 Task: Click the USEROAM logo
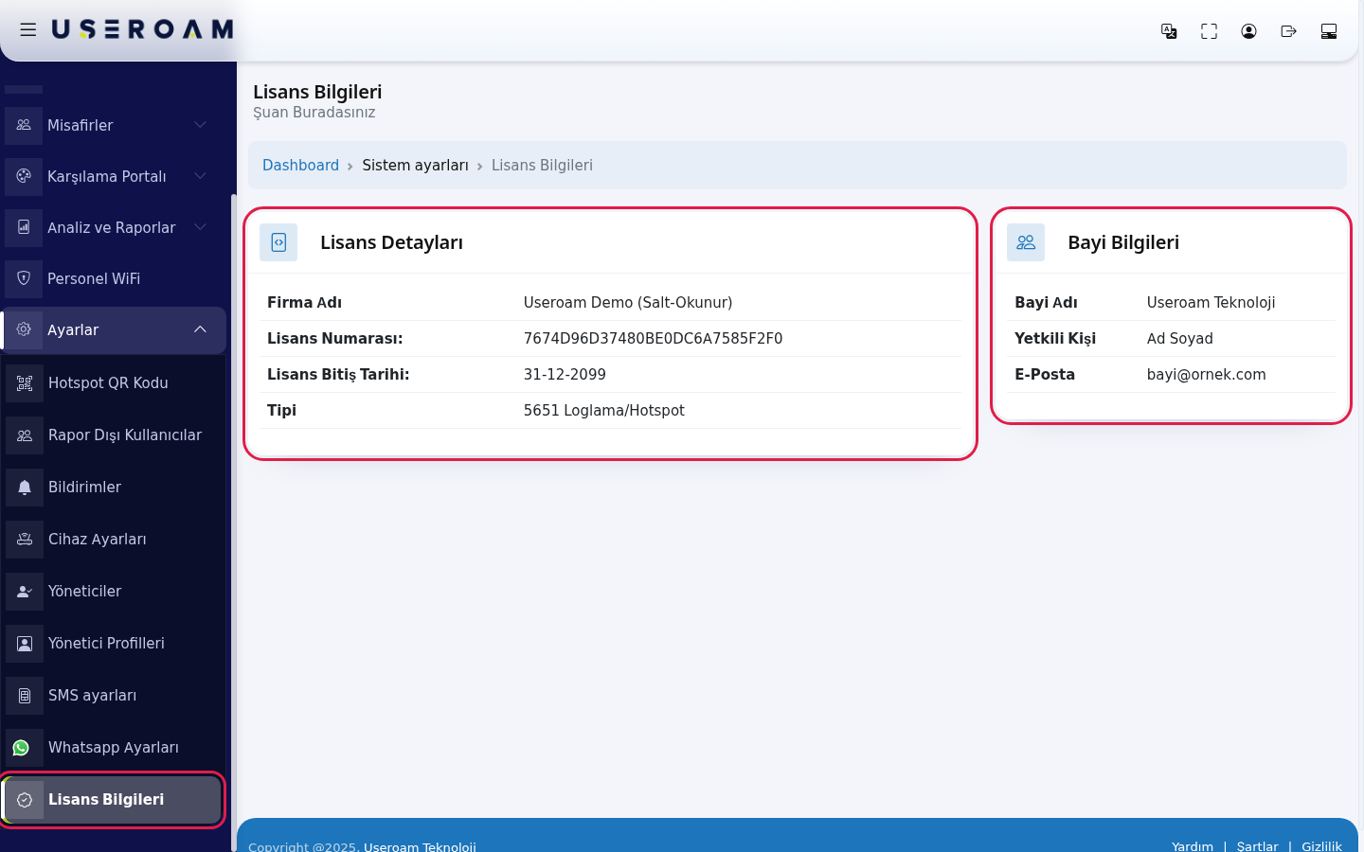click(142, 30)
